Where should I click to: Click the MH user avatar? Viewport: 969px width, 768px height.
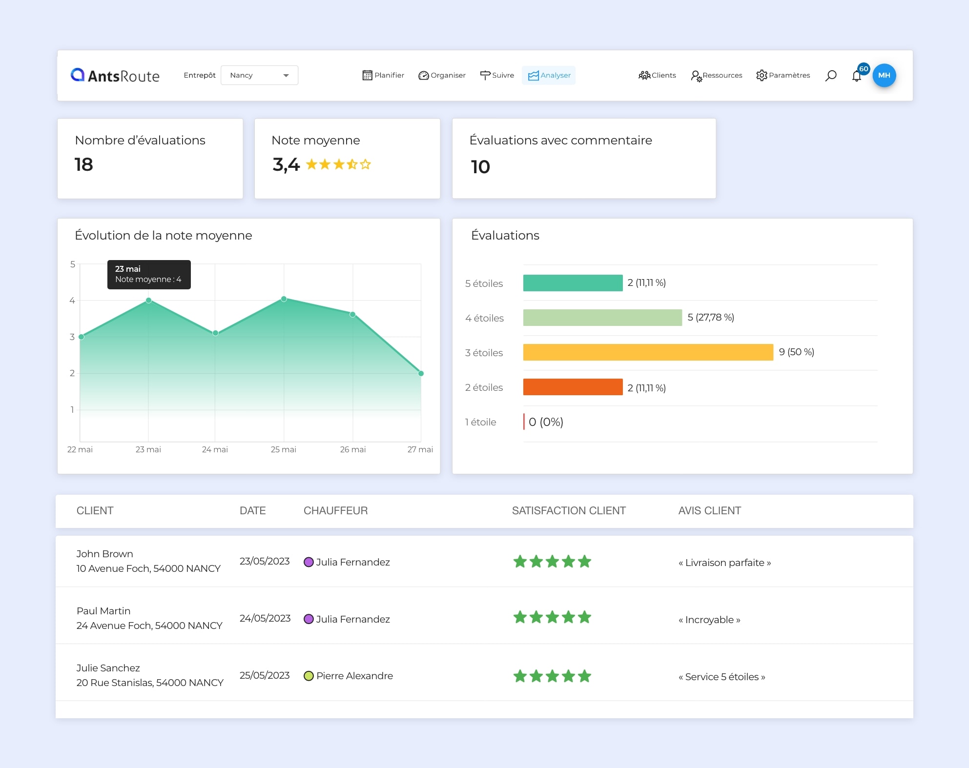click(x=884, y=76)
